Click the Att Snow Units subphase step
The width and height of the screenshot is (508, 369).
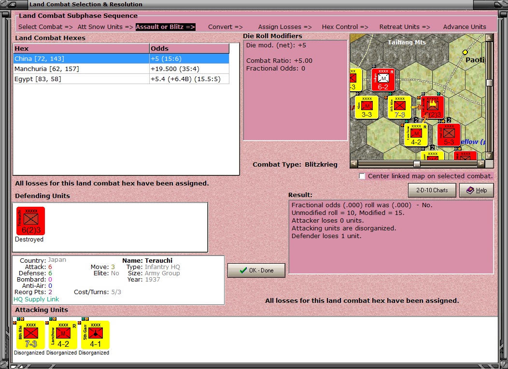105,27
